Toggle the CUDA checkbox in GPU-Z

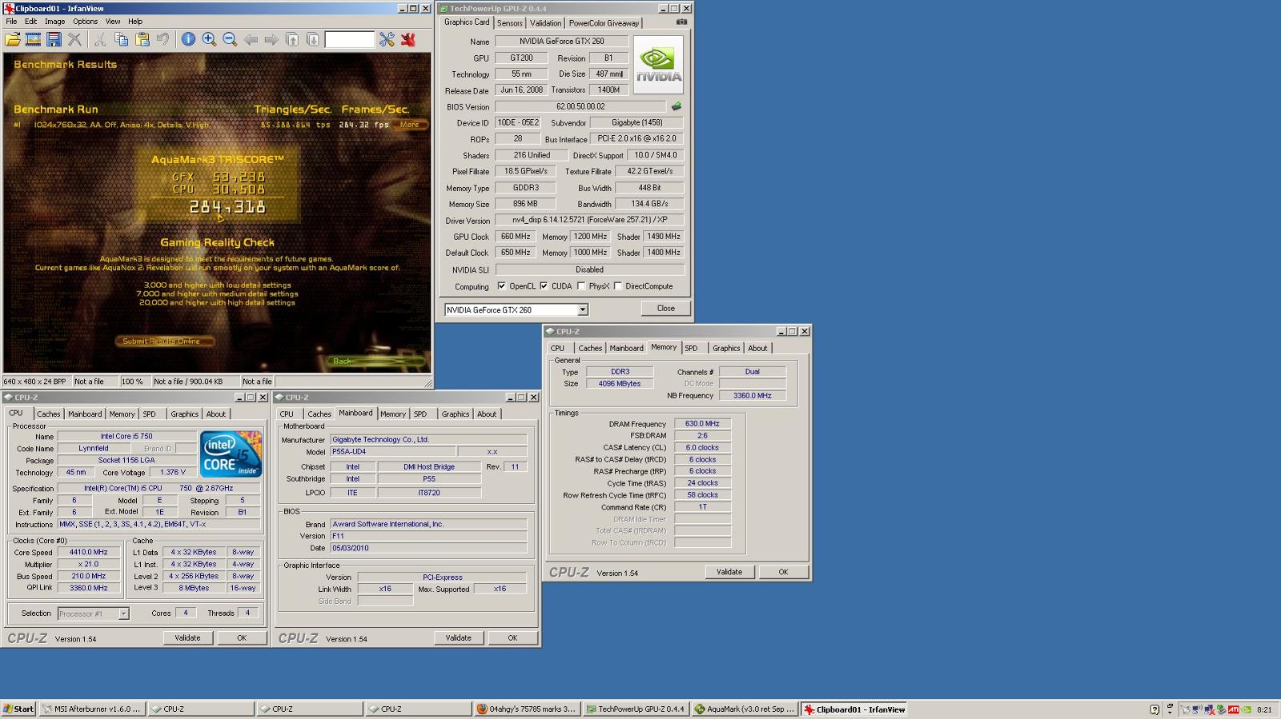(544, 286)
